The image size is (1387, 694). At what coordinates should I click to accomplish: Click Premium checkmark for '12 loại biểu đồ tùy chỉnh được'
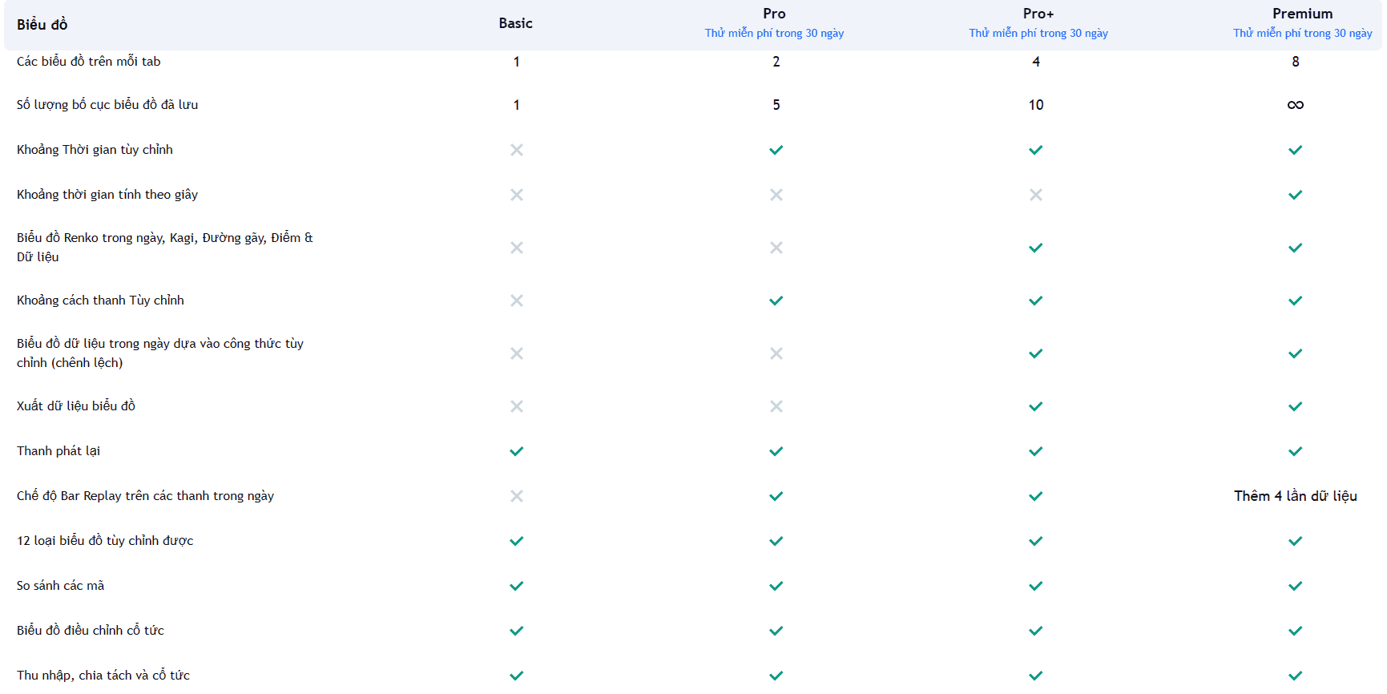(1296, 541)
